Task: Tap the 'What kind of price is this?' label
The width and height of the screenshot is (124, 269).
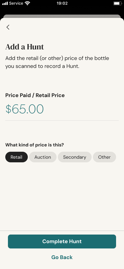Action: point(35,145)
